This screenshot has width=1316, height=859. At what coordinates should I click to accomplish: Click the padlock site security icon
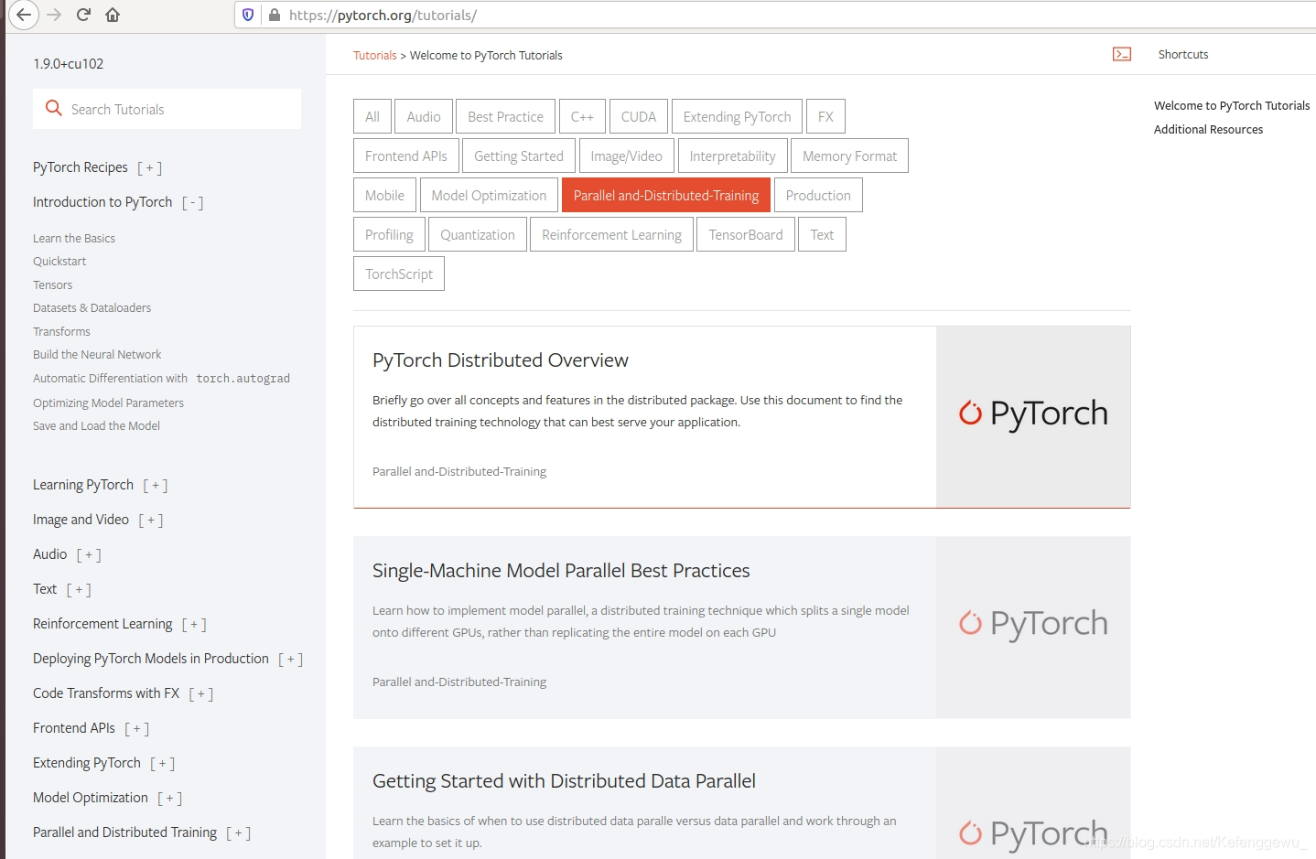(x=274, y=15)
